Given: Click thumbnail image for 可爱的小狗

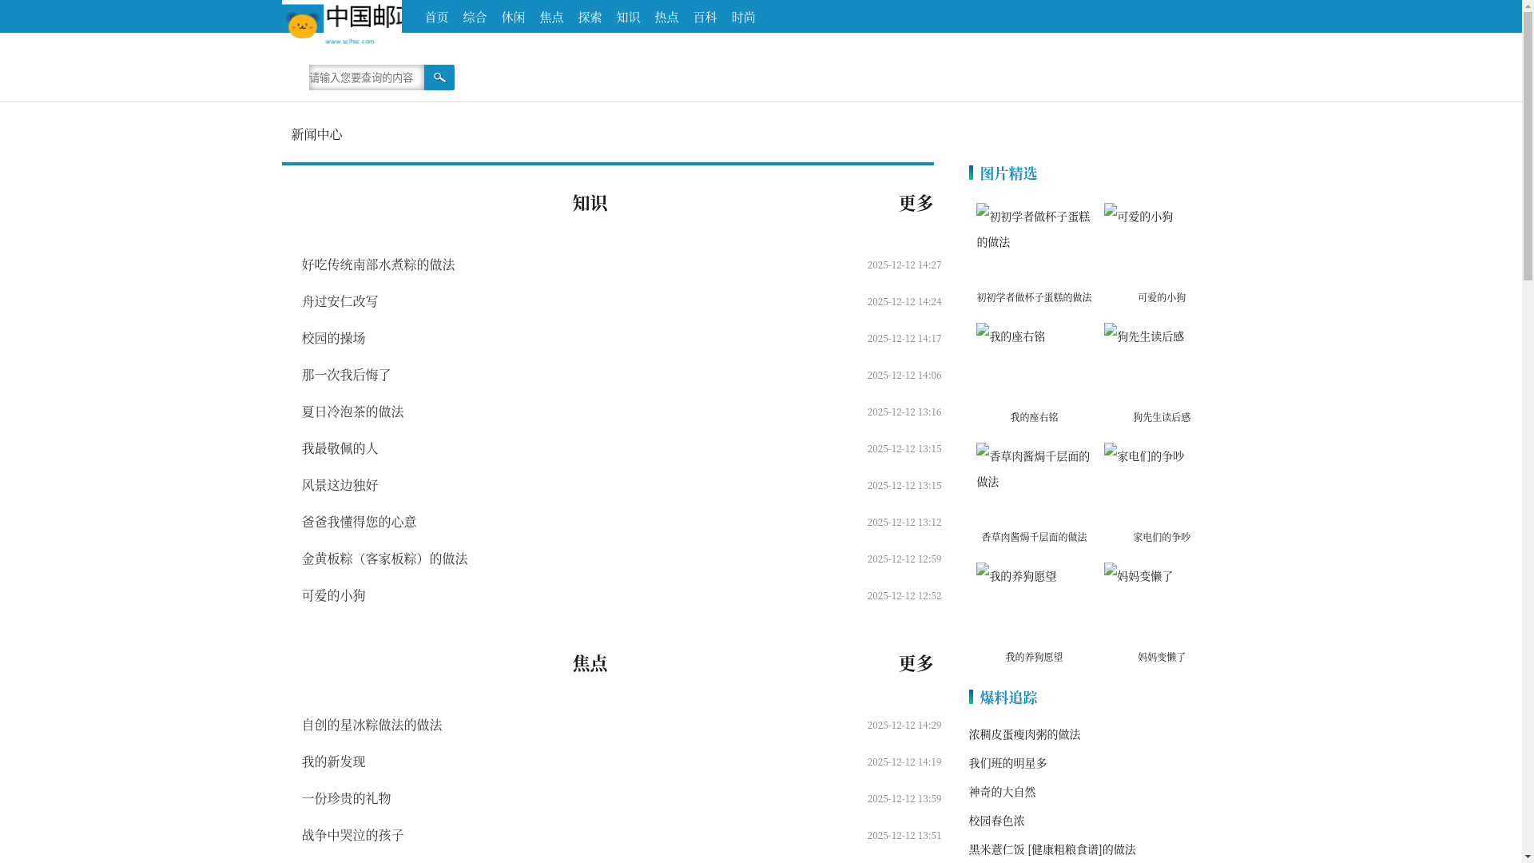Looking at the screenshot, I should (1139, 217).
